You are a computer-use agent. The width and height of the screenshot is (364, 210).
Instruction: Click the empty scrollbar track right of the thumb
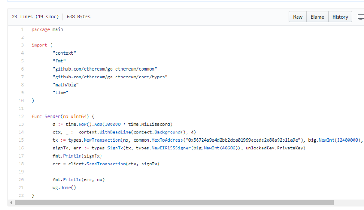(348, 203)
